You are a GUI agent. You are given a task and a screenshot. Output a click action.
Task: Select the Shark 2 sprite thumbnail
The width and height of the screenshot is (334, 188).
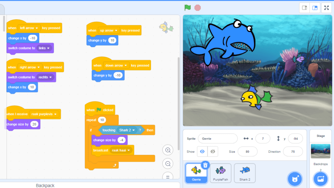coord(245,173)
